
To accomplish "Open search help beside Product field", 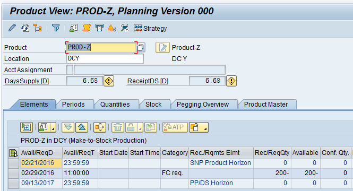I will 141,47.
